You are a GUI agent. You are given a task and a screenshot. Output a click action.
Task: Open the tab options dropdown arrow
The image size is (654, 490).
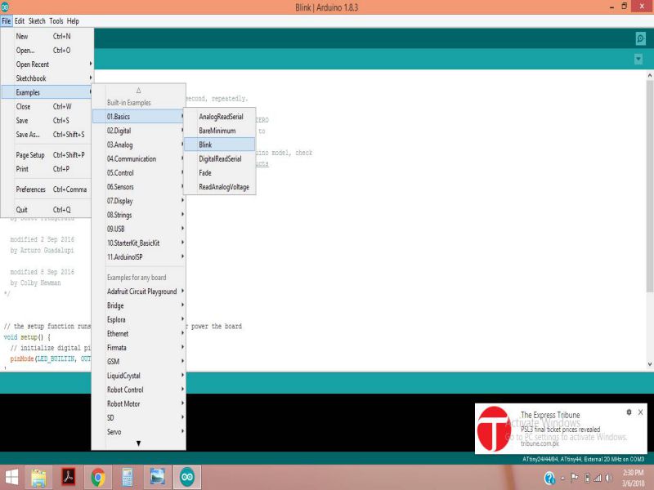tap(638, 59)
